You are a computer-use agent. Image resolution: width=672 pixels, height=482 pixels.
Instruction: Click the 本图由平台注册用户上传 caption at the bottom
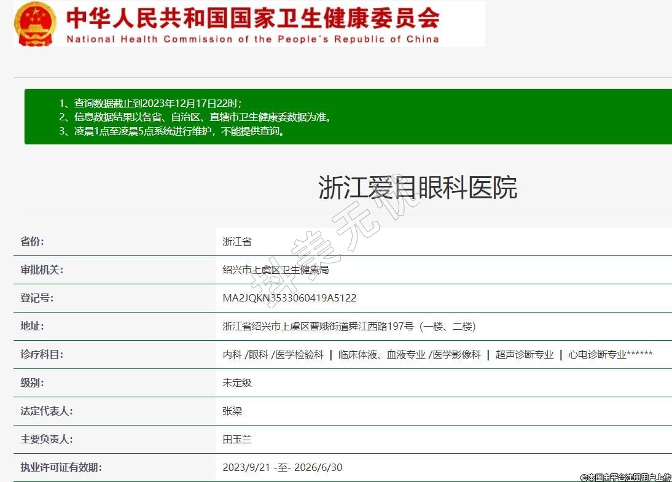[625, 477]
